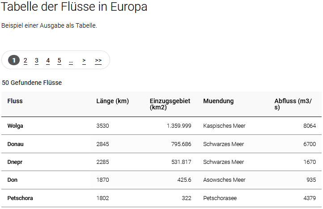
Task: Click the page title heading
Action: point(74,7)
